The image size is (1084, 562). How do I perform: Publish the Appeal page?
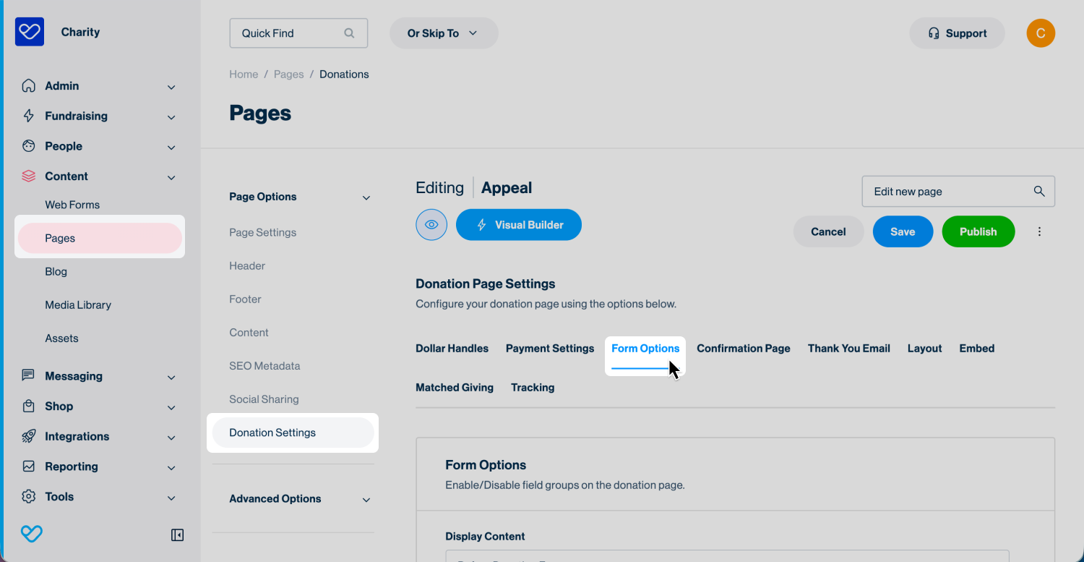(978, 231)
